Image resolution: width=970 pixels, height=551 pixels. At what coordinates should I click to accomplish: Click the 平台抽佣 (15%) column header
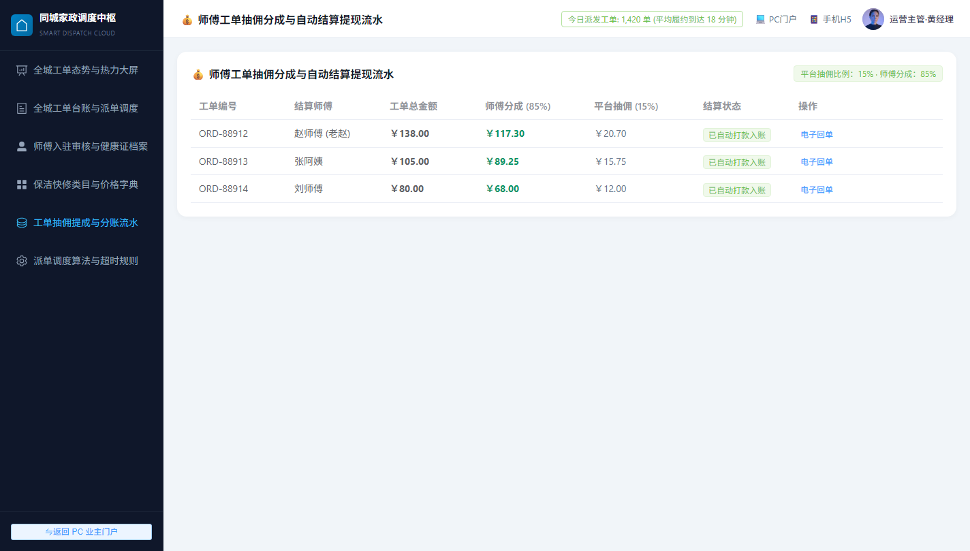point(626,106)
